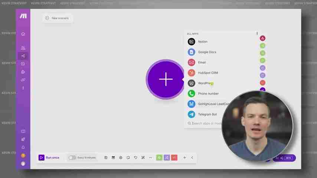Click the green phone icon
The image size is (317, 178).
pyautogui.click(x=191, y=93)
